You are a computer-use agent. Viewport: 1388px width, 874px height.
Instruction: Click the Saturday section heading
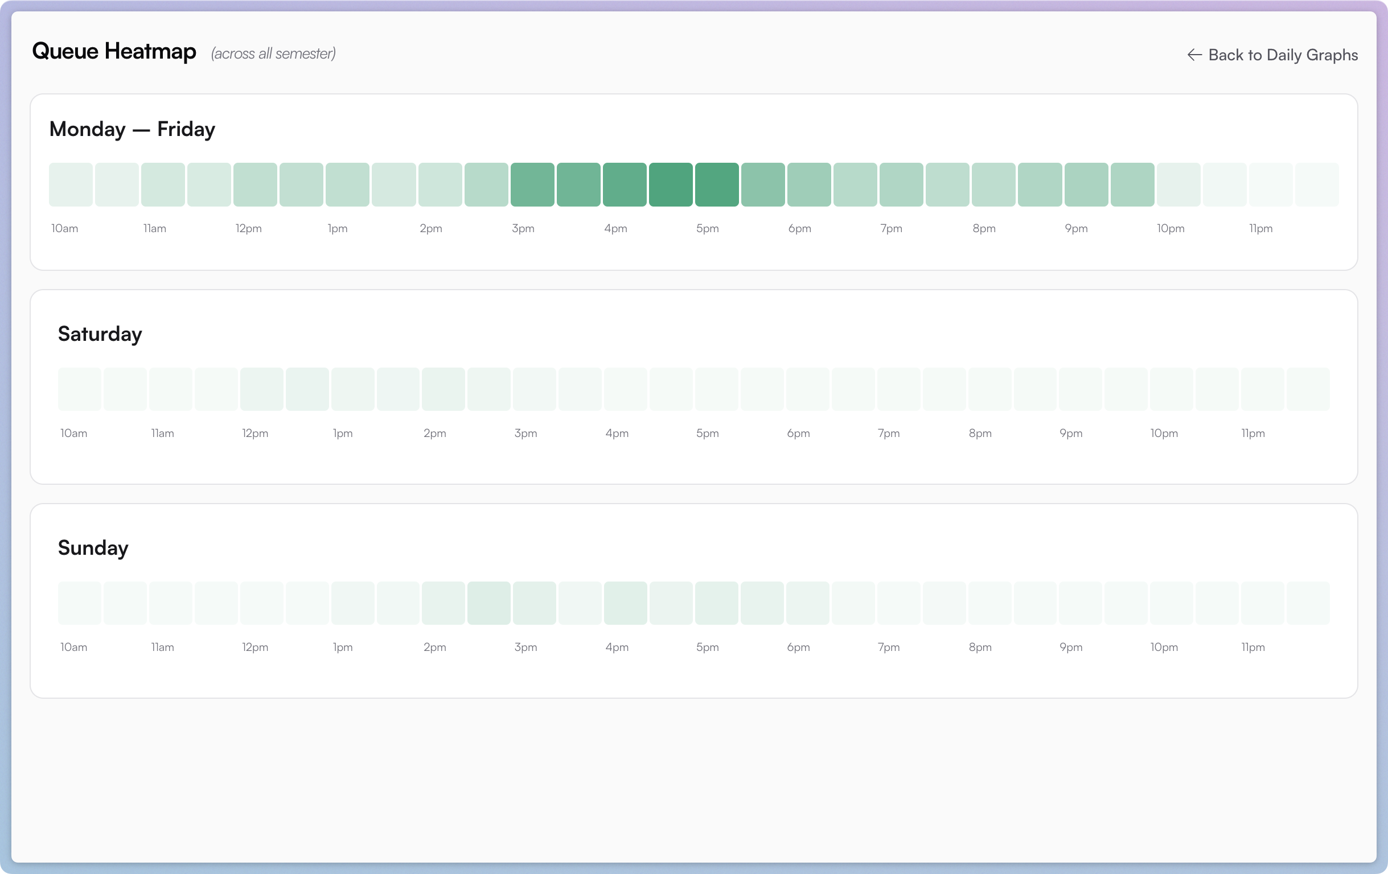pyautogui.click(x=100, y=334)
